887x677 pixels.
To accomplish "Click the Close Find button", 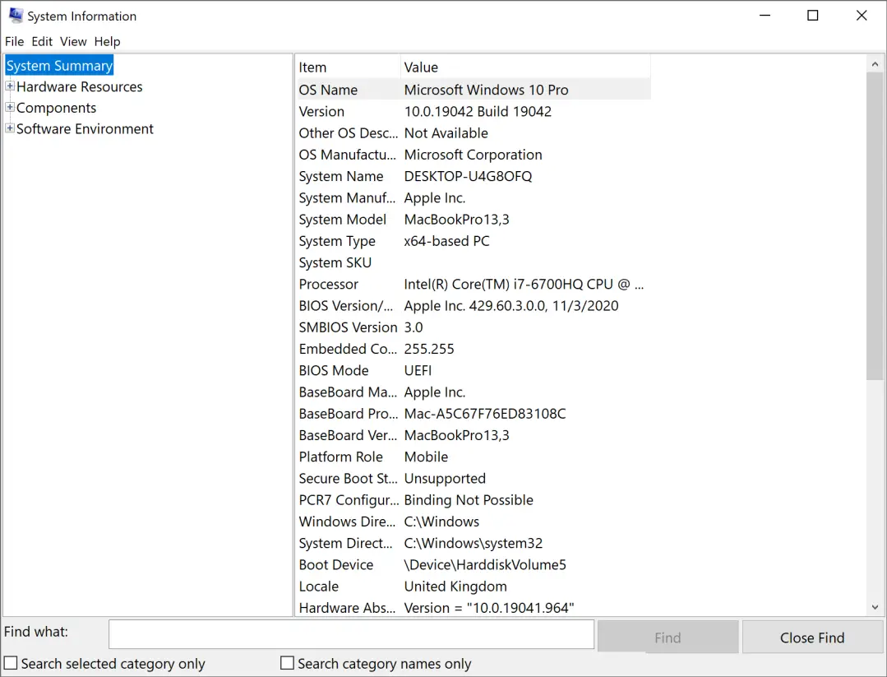I will (x=811, y=638).
